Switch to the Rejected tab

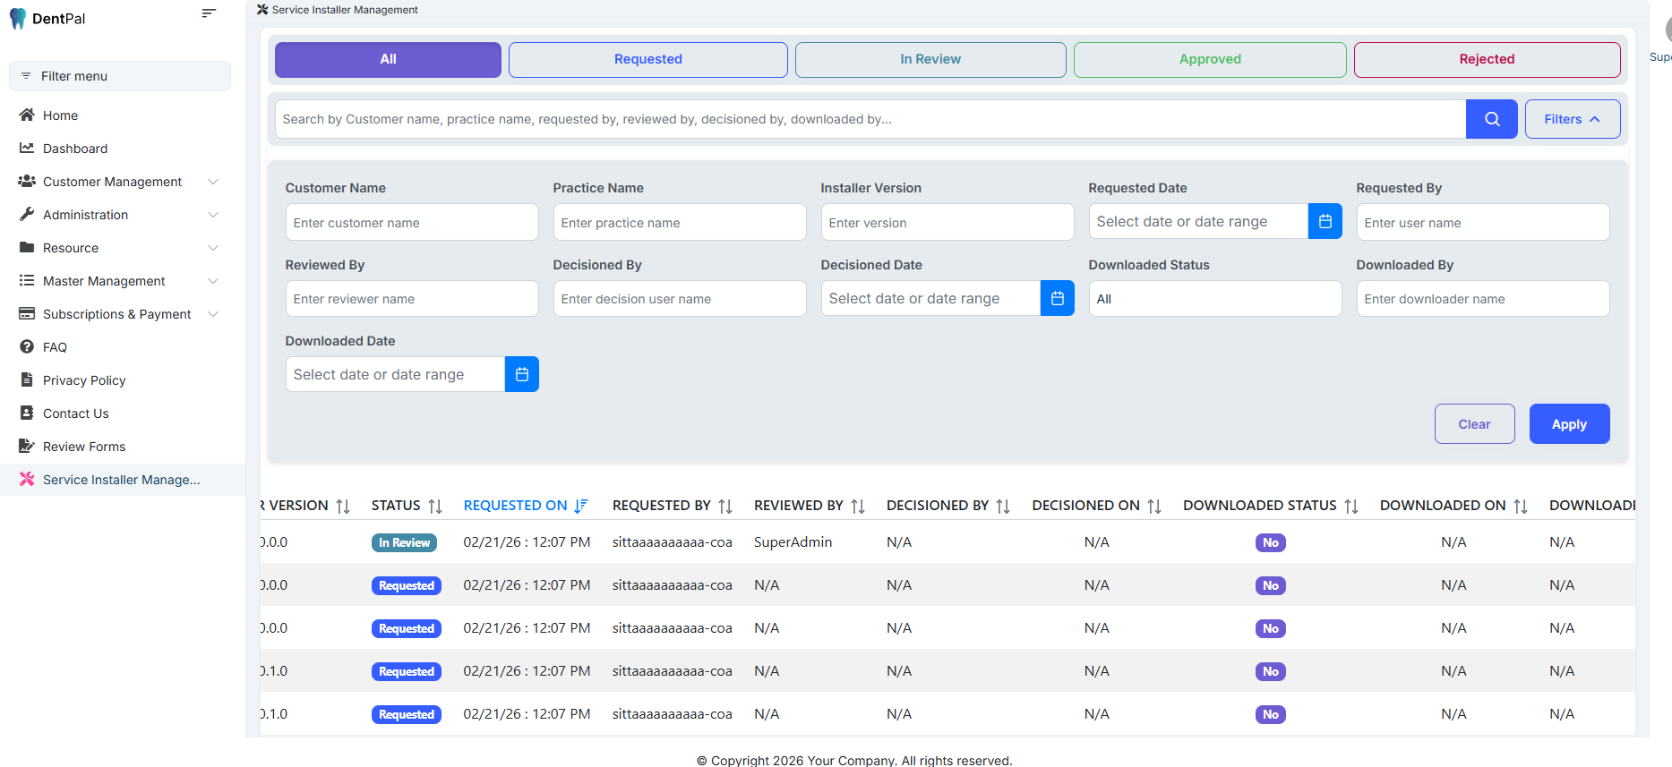(1486, 60)
